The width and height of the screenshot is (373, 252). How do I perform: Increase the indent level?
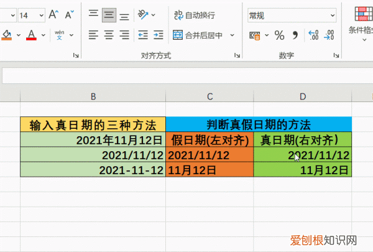pos(158,35)
